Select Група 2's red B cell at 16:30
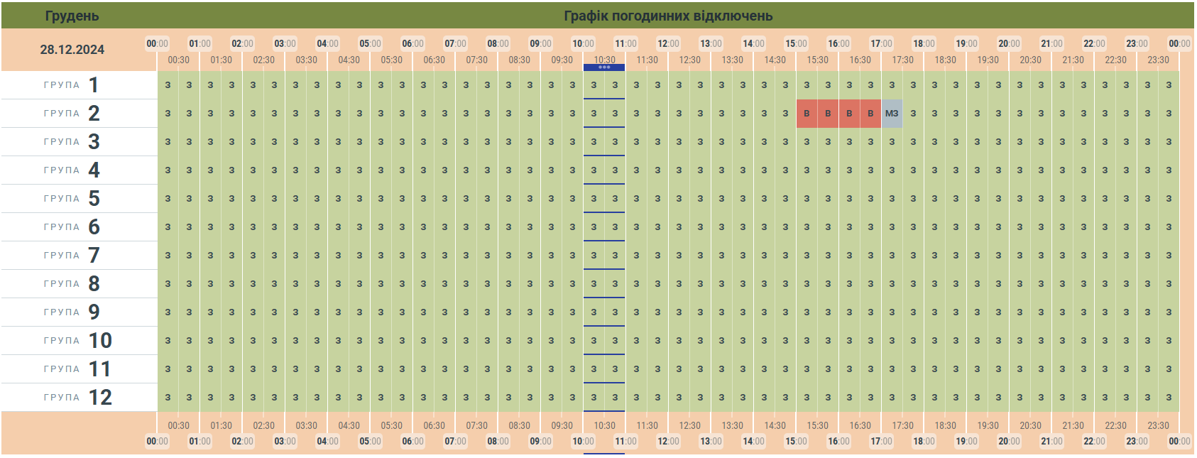Screen dimensions: 1197x458 pyautogui.click(x=870, y=114)
